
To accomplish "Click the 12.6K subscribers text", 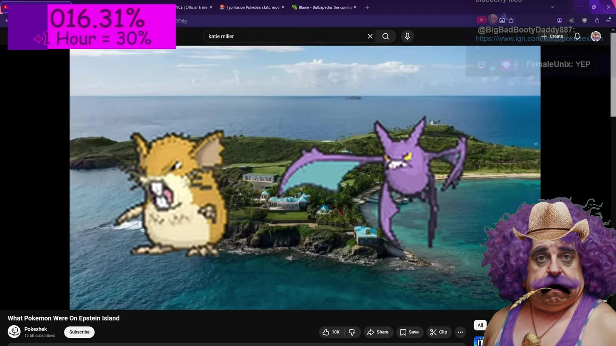I will pyautogui.click(x=39, y=336).
